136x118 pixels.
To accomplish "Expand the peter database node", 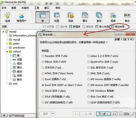I will click(x=7, y=44).
